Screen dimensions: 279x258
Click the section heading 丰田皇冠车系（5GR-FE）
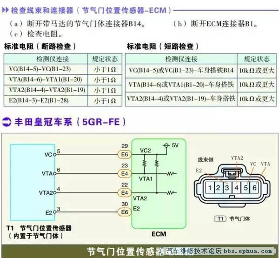(x=70, y=122)
